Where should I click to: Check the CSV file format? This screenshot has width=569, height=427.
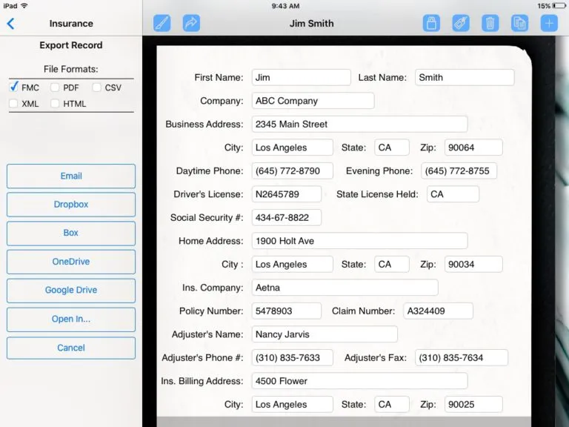[x=96, y=87]
